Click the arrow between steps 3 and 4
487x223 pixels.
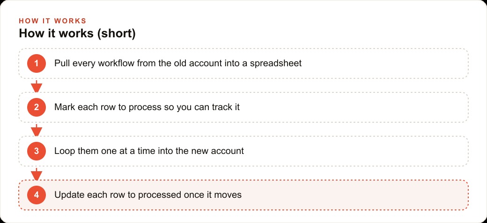37,174
